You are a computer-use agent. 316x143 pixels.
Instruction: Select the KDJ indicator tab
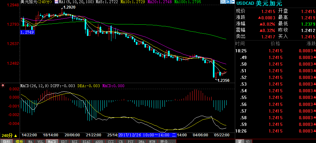click(x=64, y=141)
